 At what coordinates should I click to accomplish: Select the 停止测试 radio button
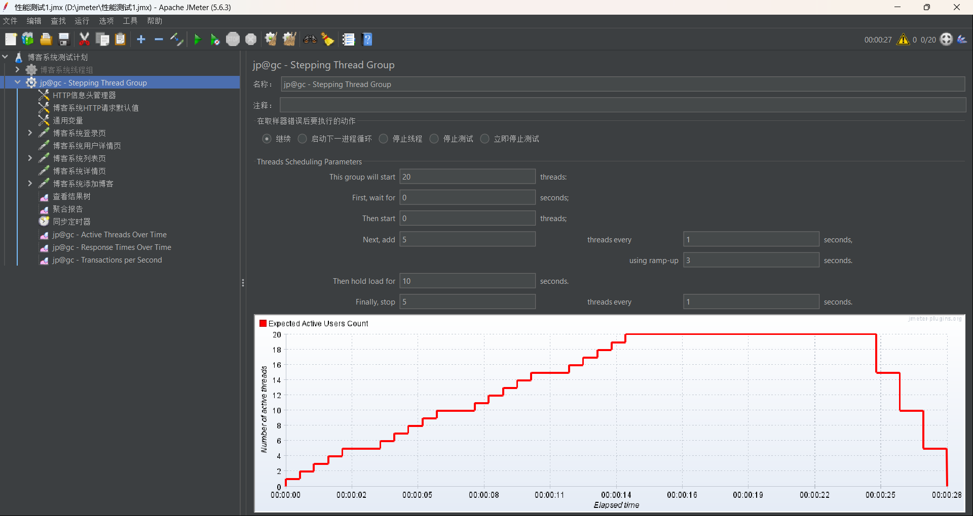point(434,139)
